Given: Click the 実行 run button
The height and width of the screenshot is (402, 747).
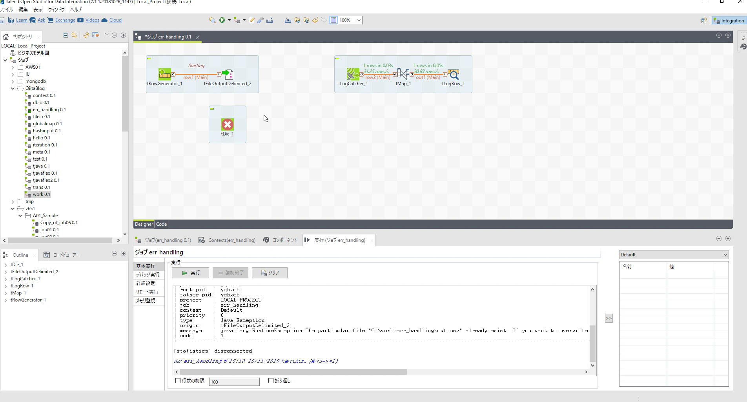Looking at the screenshot, I should (191, 273).
